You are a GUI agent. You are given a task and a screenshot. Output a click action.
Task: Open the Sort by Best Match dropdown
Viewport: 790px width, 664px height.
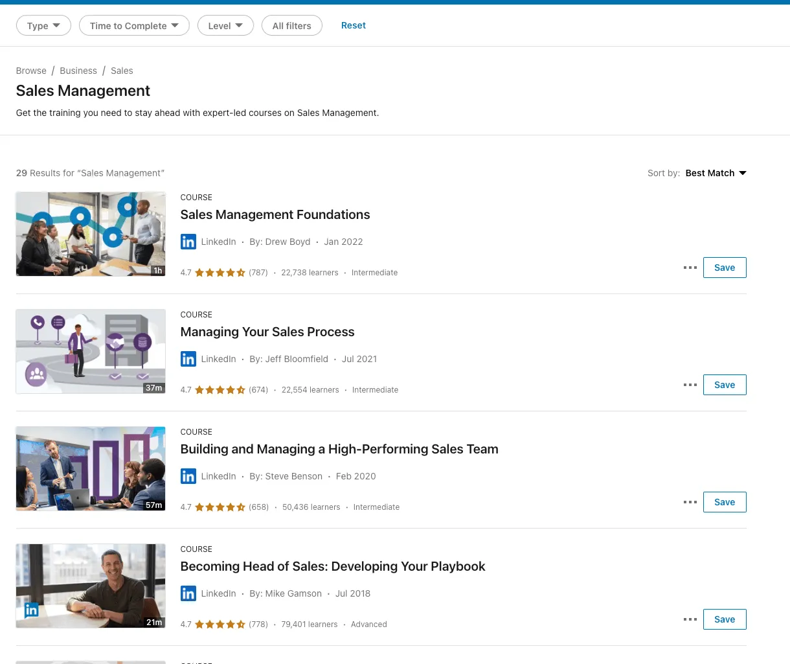click(x=715, y=173)
